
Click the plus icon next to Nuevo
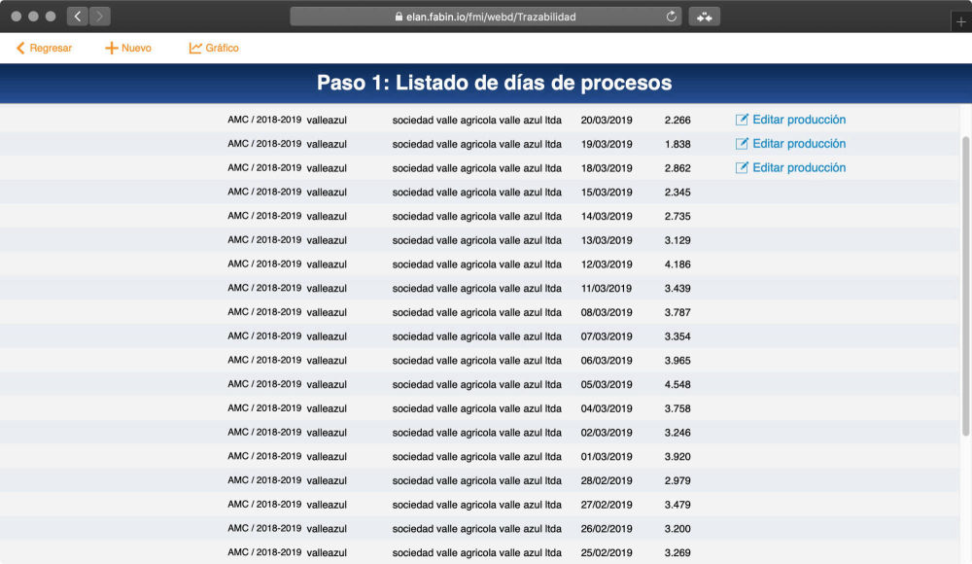(x=111, y=48)
